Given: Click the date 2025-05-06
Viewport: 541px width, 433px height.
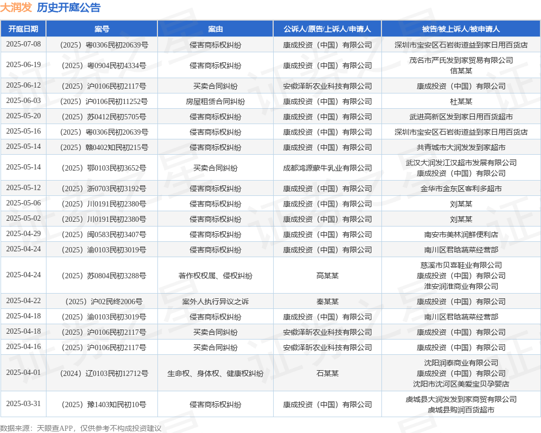Looking at the screenshot, I should coord(23,203).
